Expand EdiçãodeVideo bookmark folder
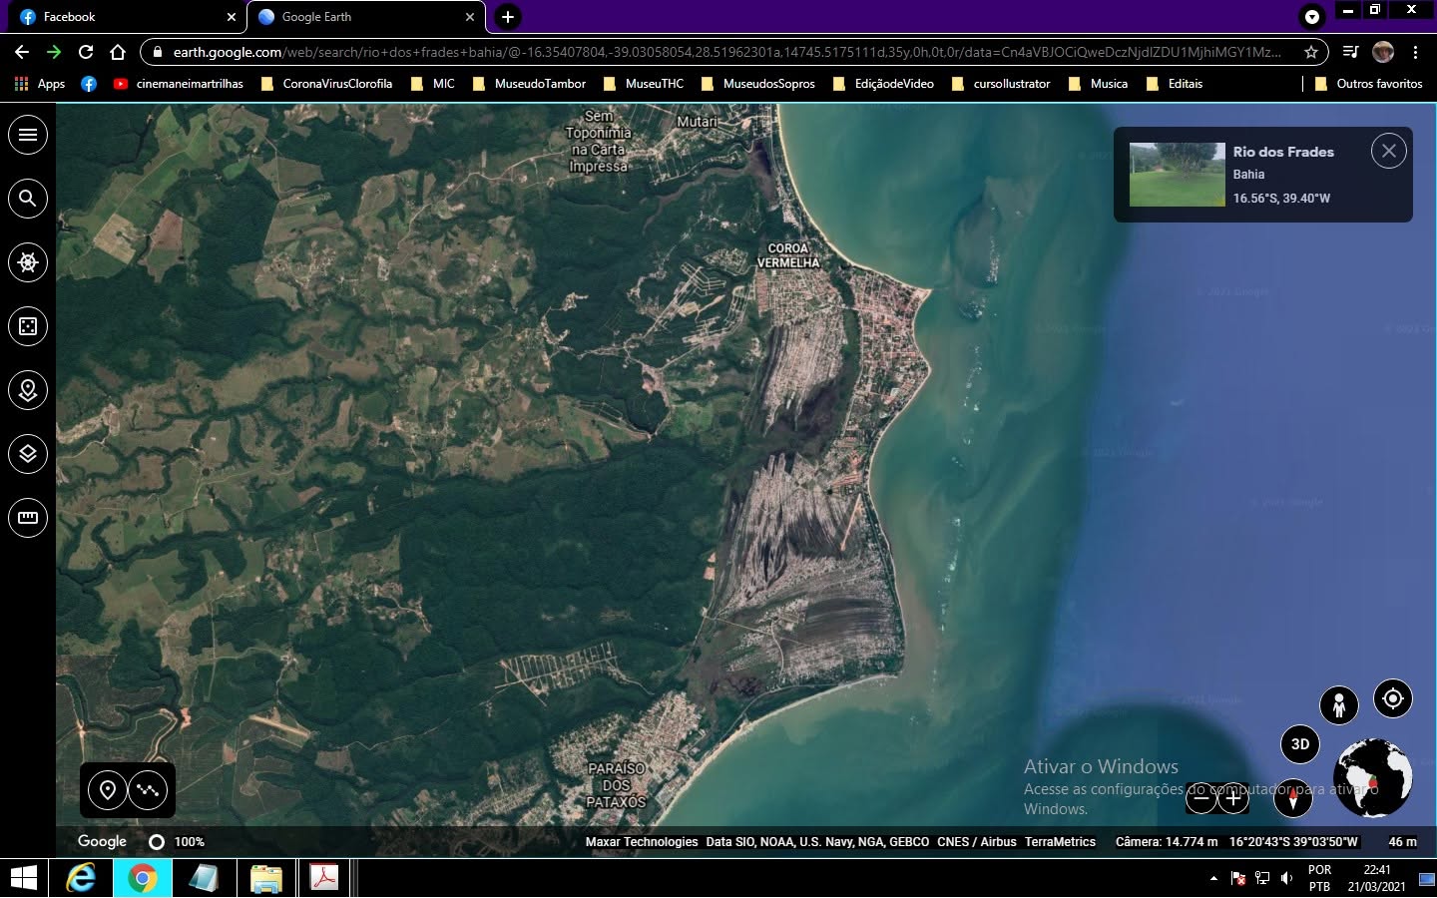 tap(883, 84)
